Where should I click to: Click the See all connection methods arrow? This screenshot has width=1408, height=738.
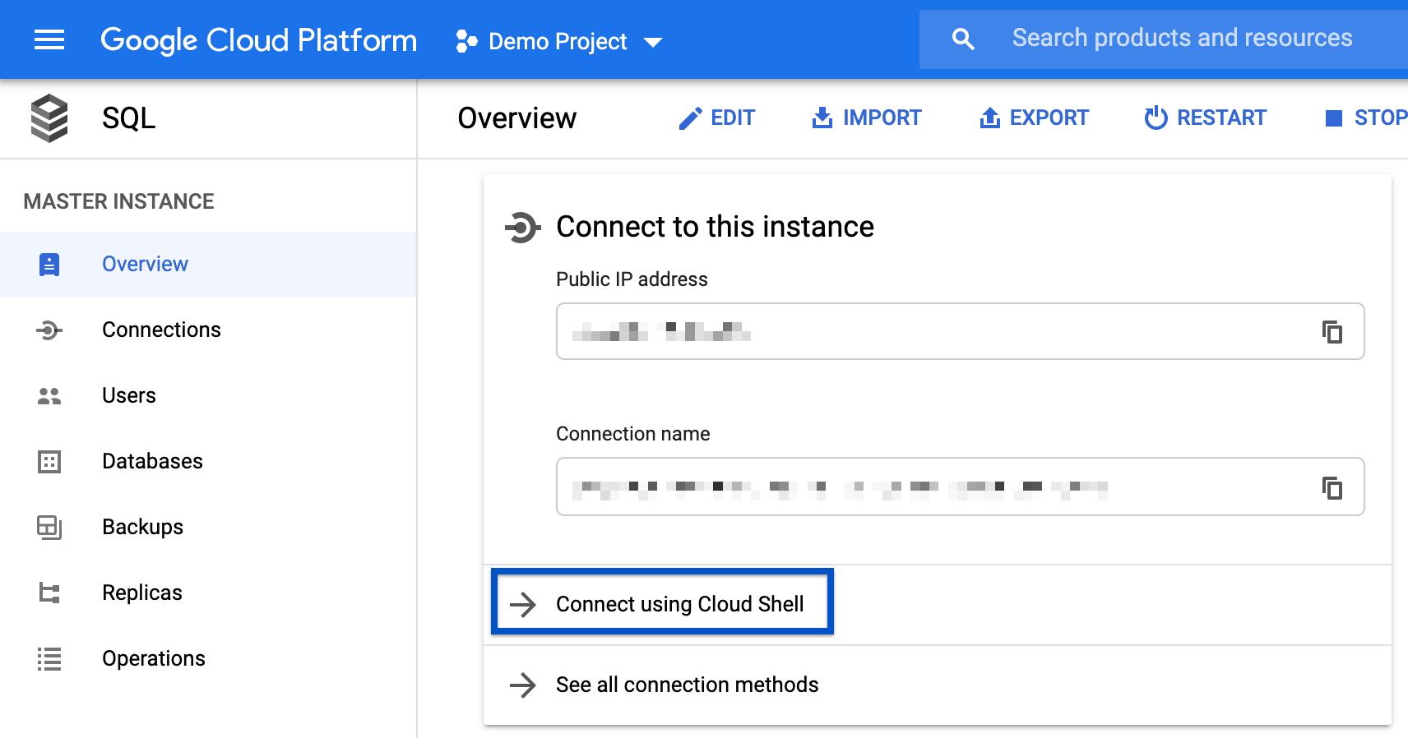coord(523,685)
